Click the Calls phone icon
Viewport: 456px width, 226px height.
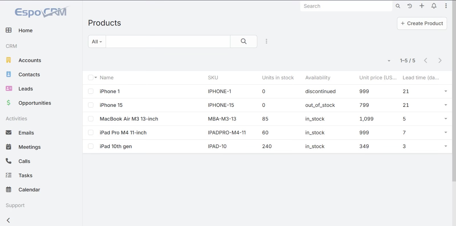coord(9,161)
